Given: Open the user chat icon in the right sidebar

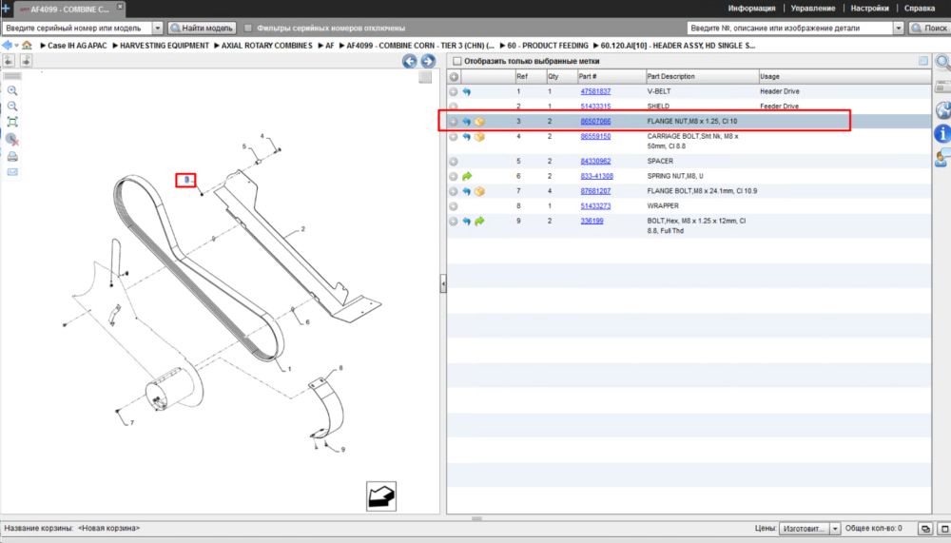Looking at the screenshot, I should point(943,159).
